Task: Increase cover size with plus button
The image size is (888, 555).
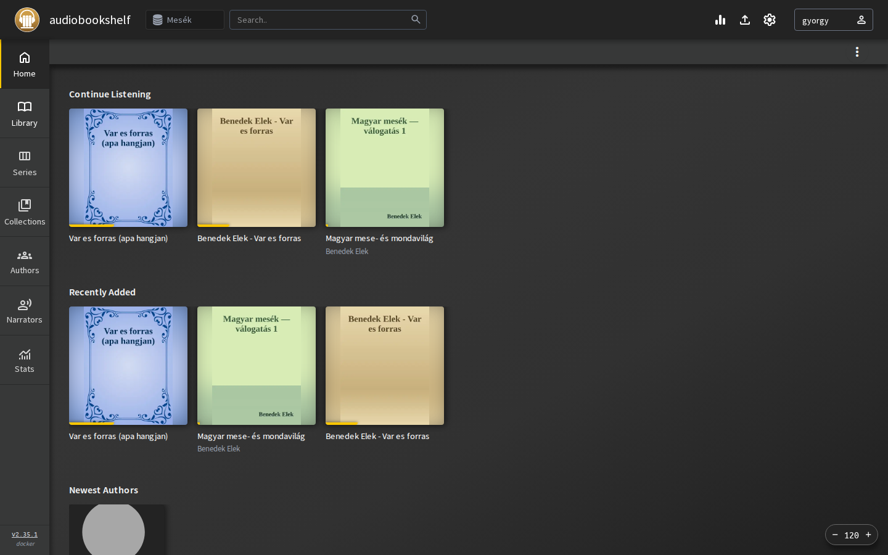Action: point(868,535)
